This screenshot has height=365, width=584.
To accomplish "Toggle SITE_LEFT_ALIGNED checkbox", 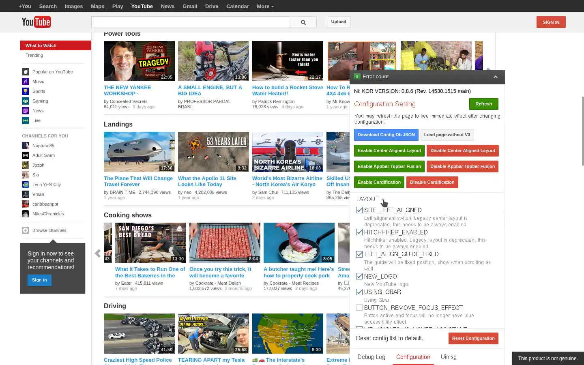I will [x=359, y=210].
